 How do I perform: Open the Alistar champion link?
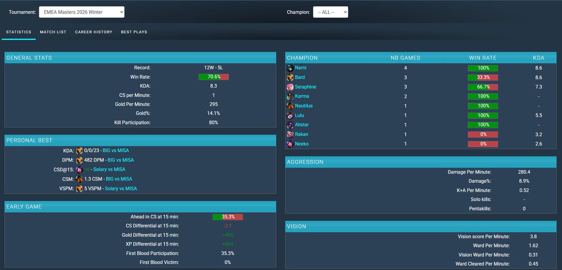click(x=302, y=125)
